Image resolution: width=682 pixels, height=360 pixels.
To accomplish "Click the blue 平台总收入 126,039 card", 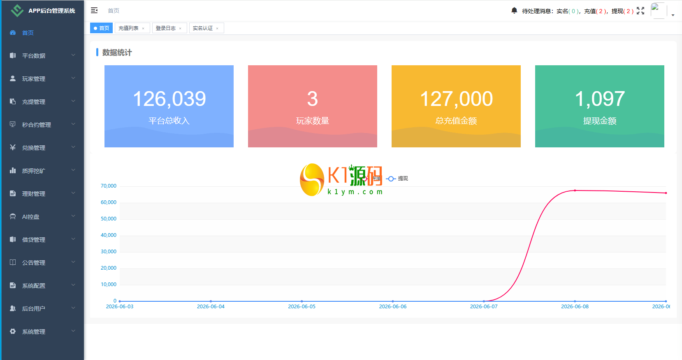I will click(169, 106).
